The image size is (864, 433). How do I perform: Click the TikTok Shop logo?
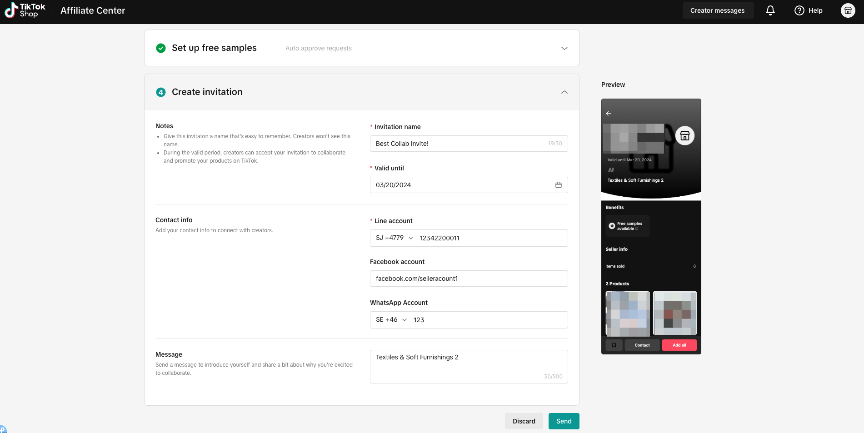(25, 10)
